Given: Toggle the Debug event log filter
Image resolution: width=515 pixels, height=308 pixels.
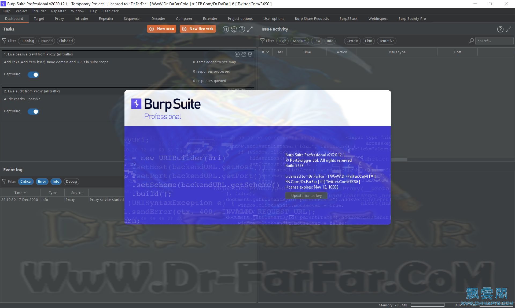Looking at the screenshot, I should pos(71,182).
